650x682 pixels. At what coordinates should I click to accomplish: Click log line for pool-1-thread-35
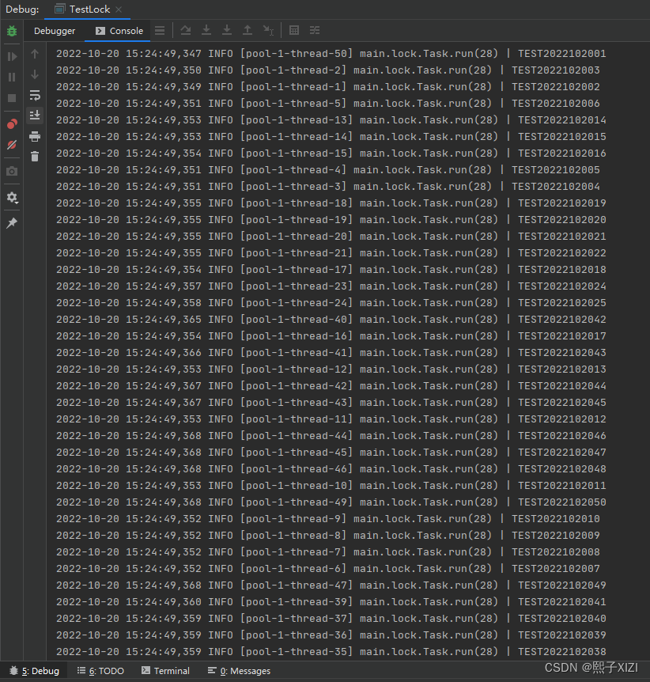(x=331, y=652)
